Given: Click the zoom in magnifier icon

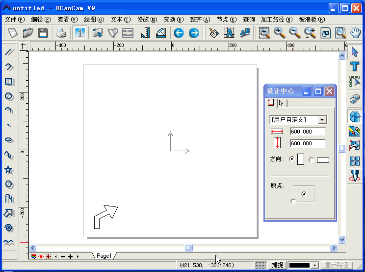Looking at the screenshot, I should coord(280,33).
